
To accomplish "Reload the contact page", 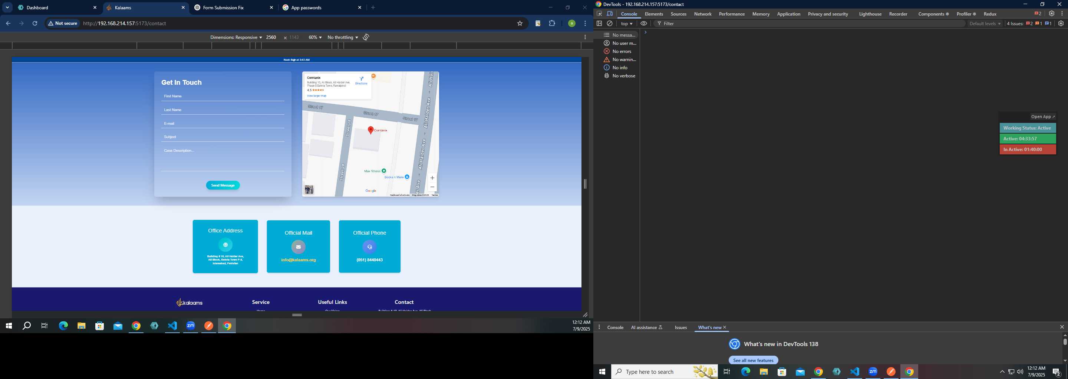I will click(x=35, y=24).
